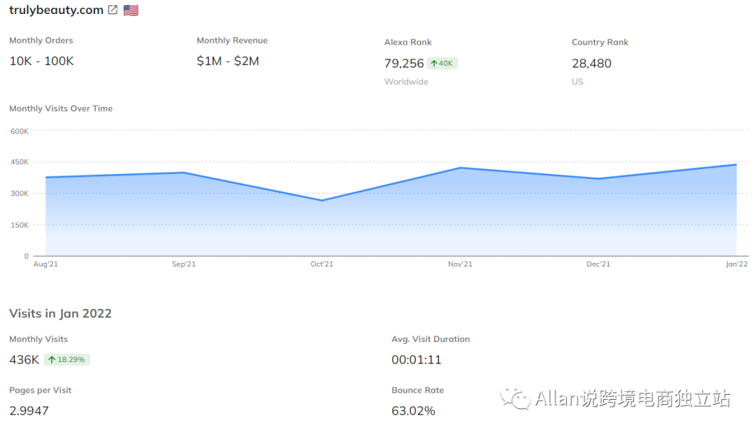This screenshot has width=755, height=432.
Task: Click the Avg. Visit Duration label
Action: coord(431,339)
